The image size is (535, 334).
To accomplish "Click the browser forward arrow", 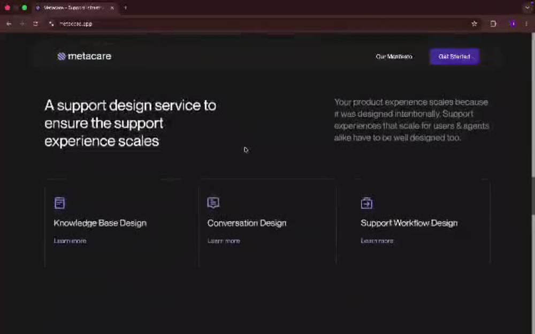I will (x=22, y=24).
